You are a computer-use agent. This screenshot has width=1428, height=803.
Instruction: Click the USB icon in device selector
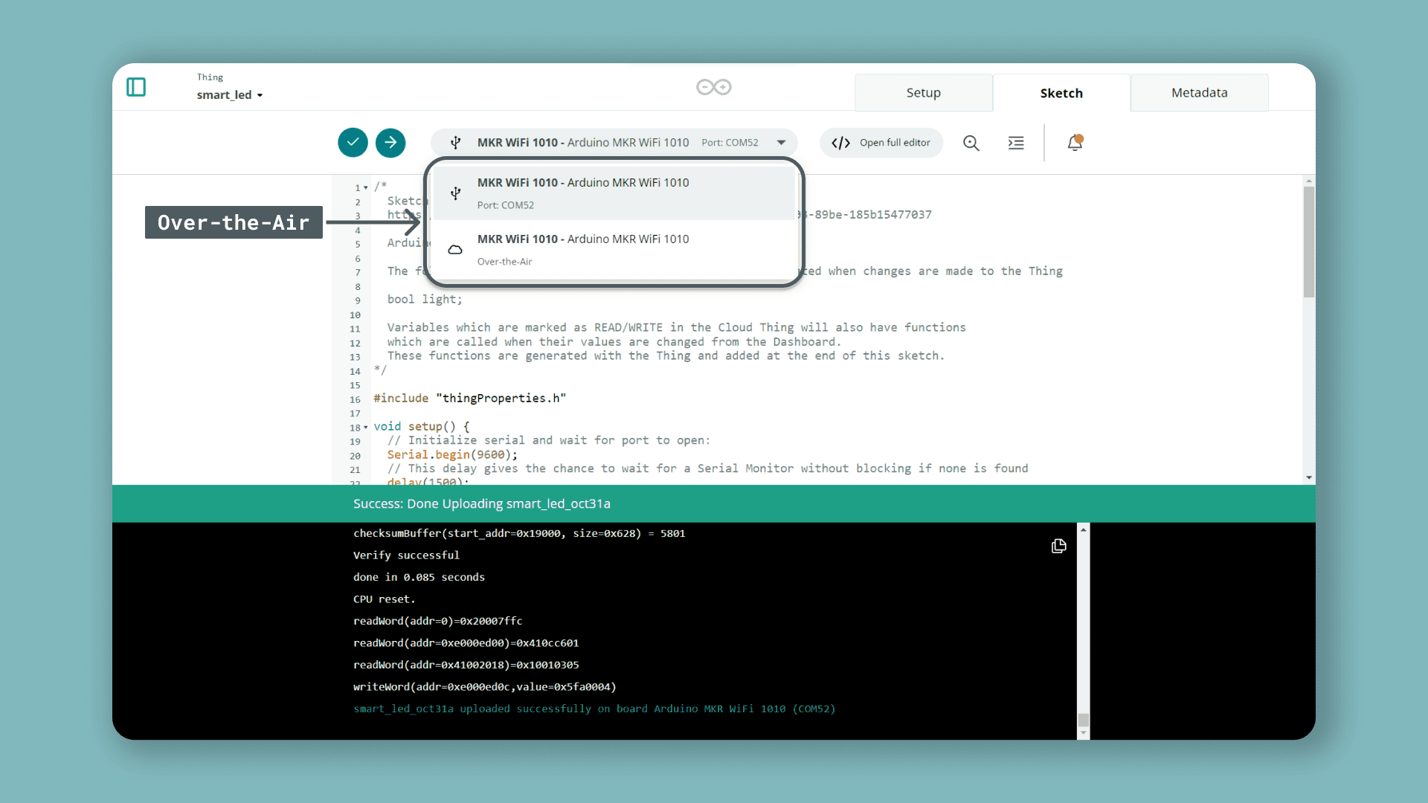(x=456, y=142)
